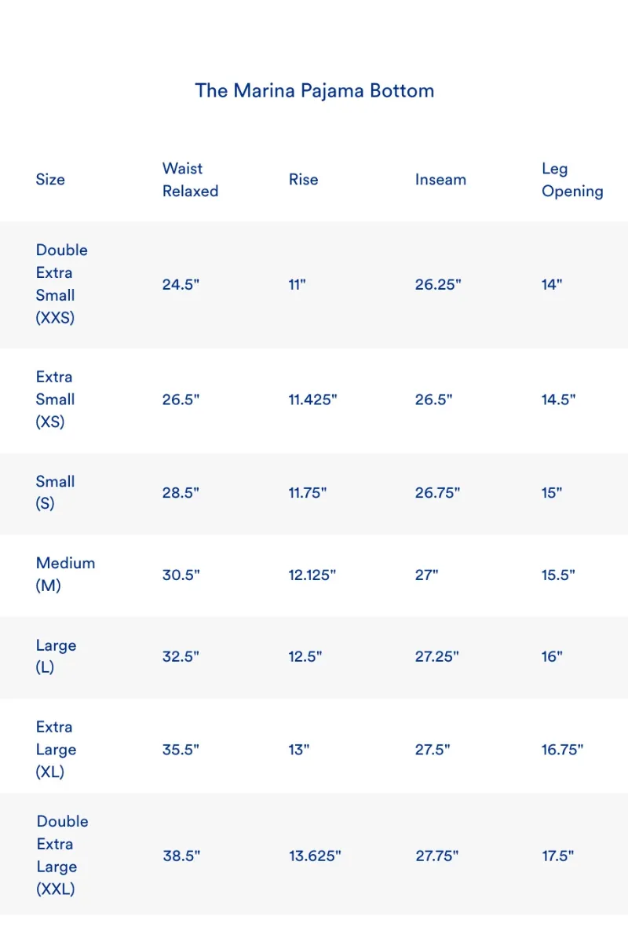Click the 24.5" waist value for XXS
The image size is (628, 942).
click(x=181, y=285)
